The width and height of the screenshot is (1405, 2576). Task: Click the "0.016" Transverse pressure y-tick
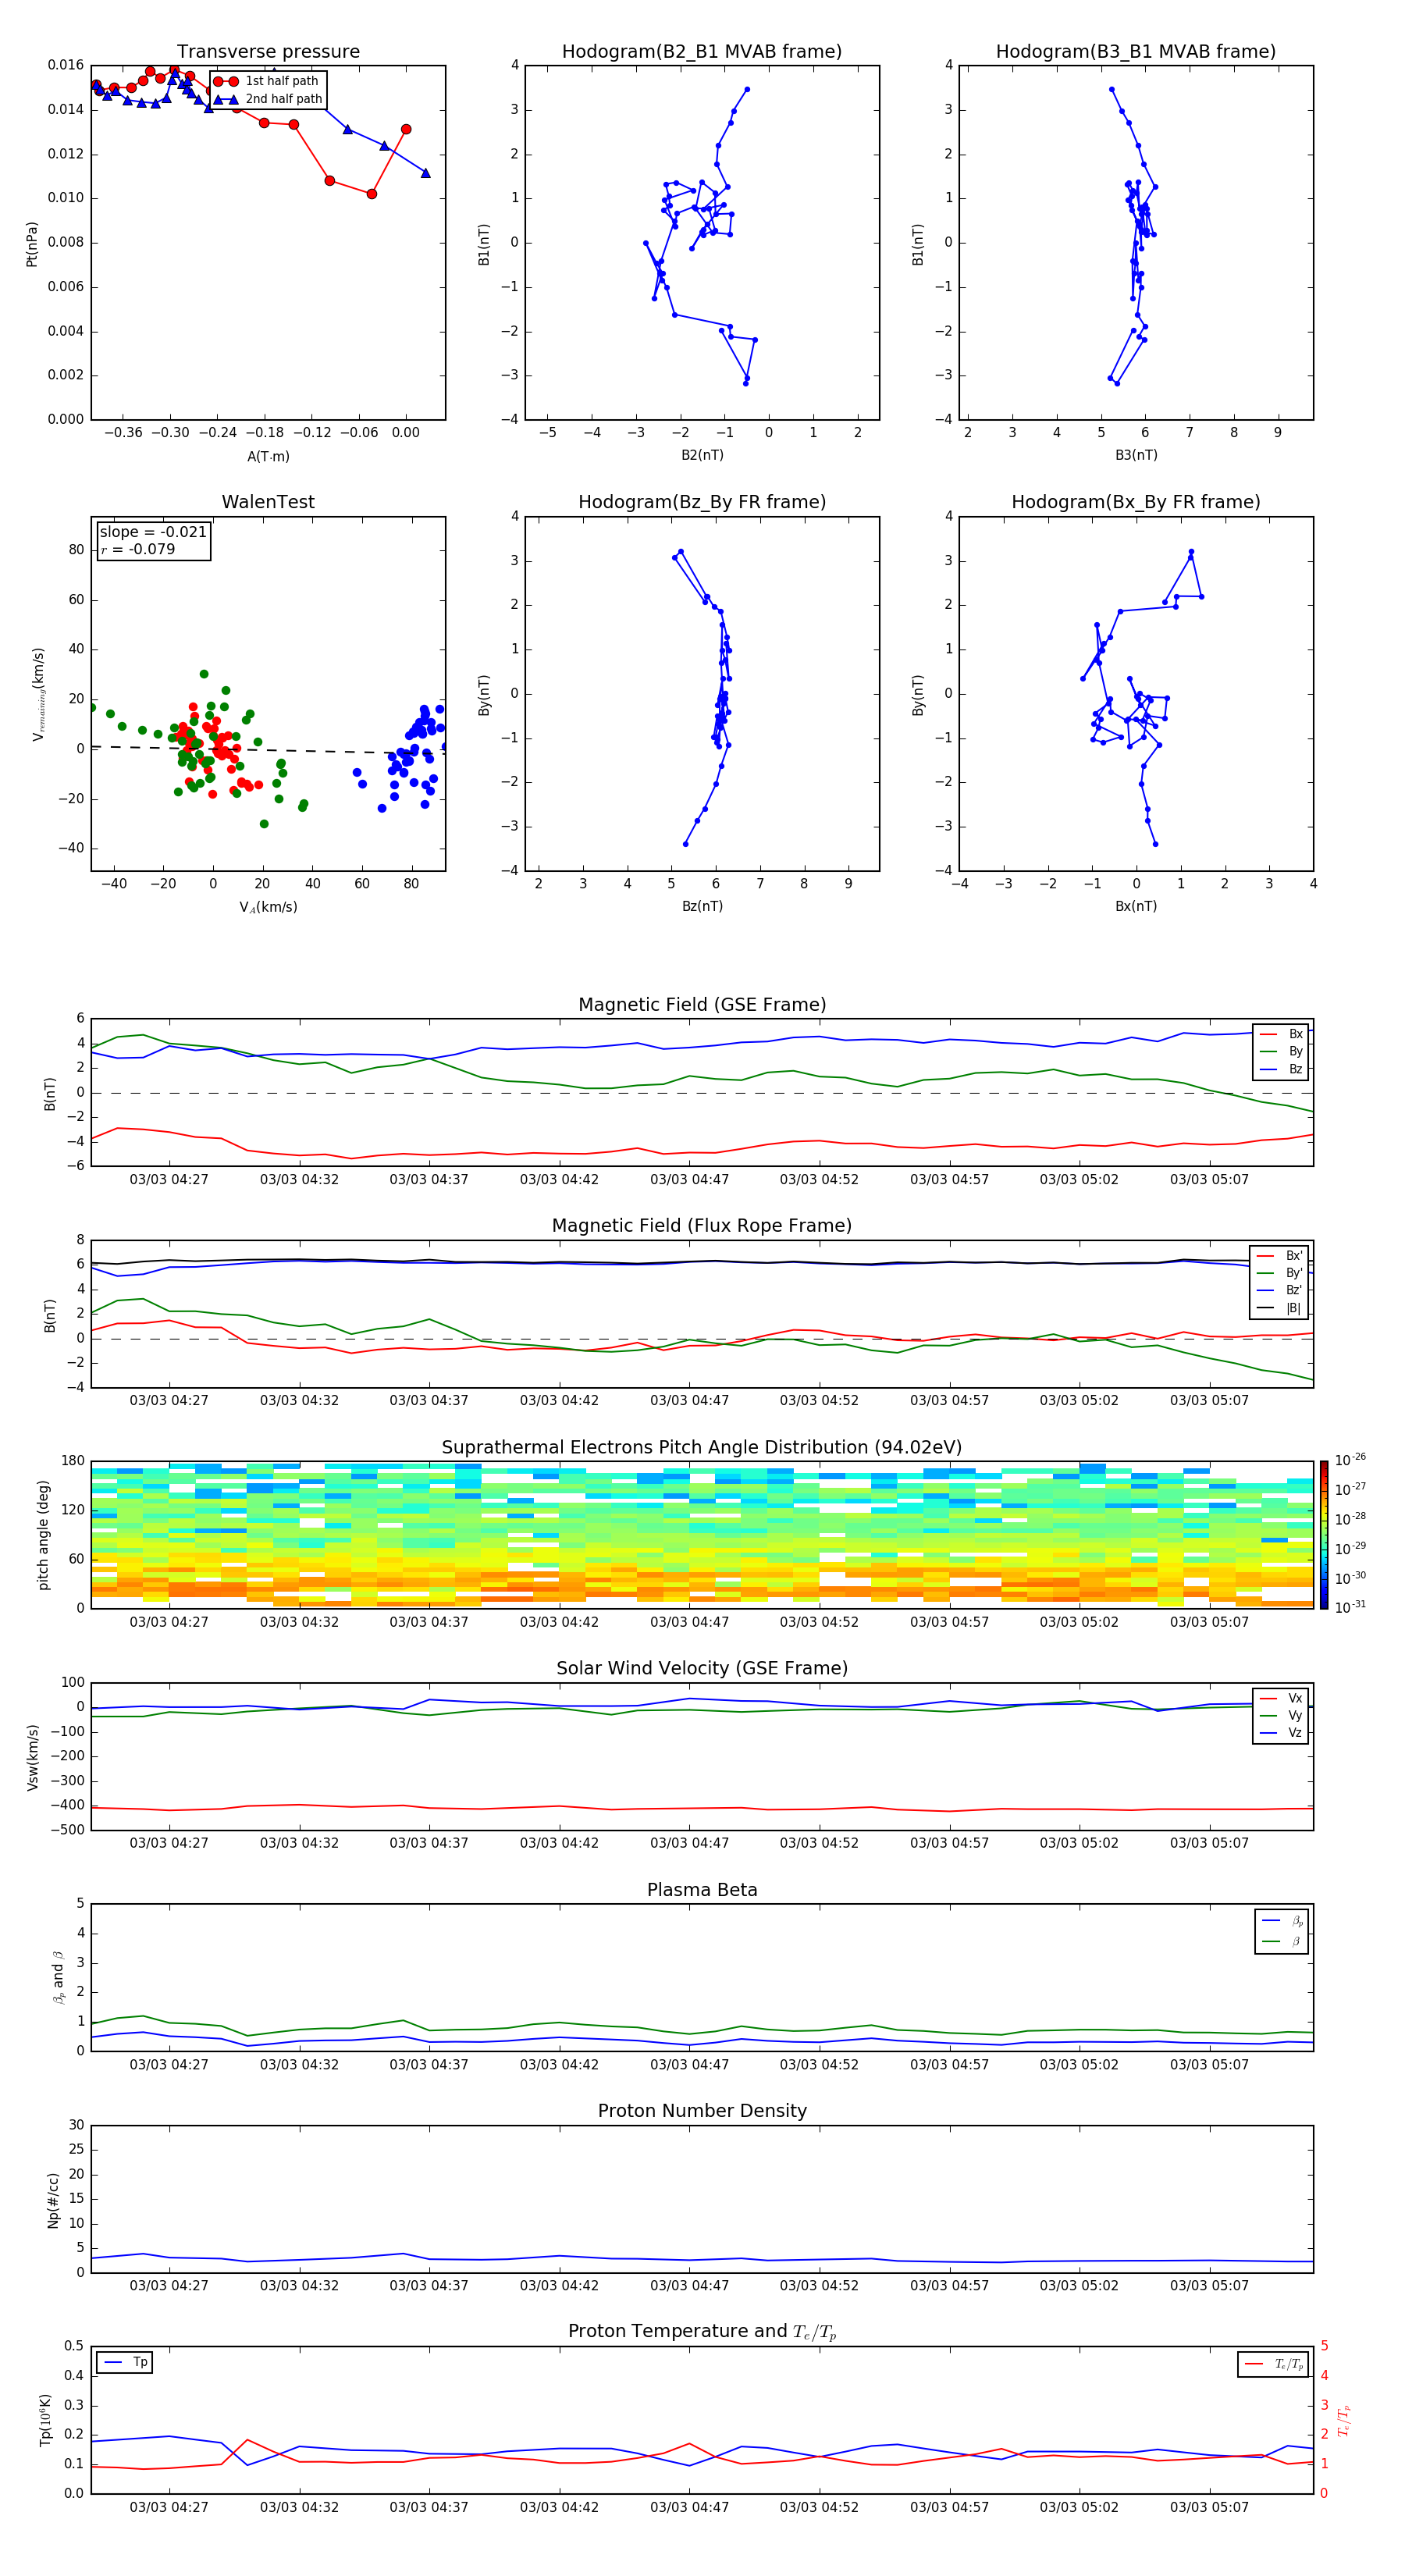point(66,65)
